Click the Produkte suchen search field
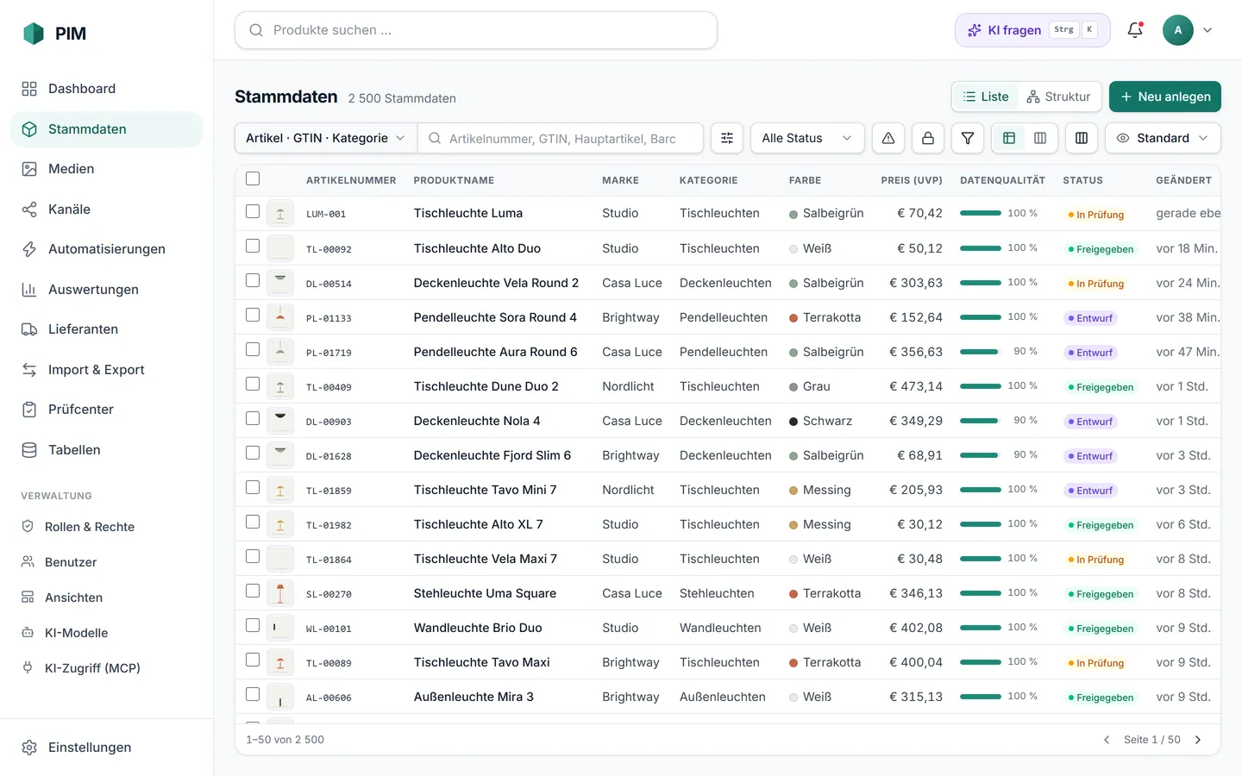1242x776 pixels. pyautogui.click(x=476, y=30)
